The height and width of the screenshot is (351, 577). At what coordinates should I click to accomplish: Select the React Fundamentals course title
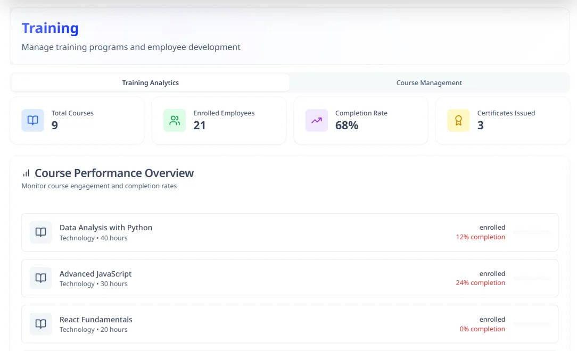click(x=96, y=320)
